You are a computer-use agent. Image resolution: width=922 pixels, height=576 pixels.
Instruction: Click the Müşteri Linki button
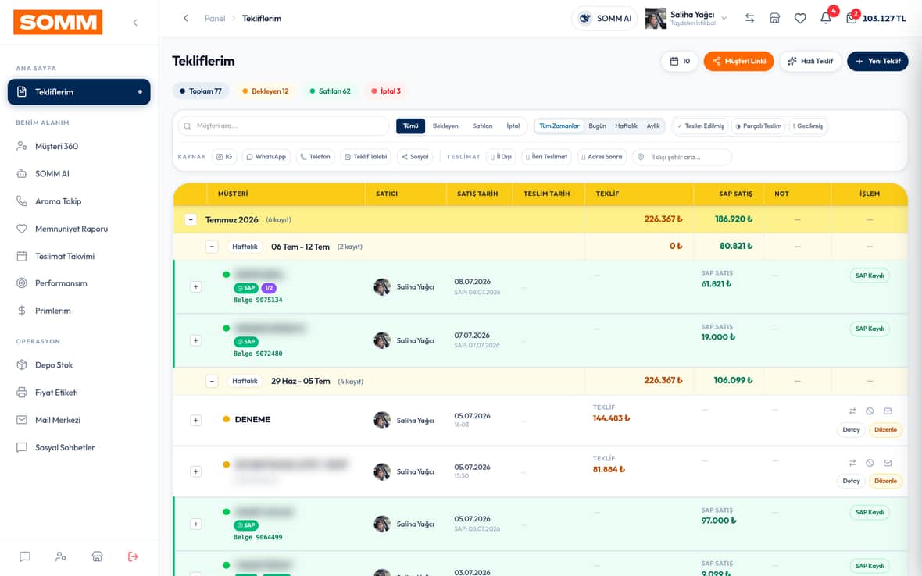click(x=738, y=61)
